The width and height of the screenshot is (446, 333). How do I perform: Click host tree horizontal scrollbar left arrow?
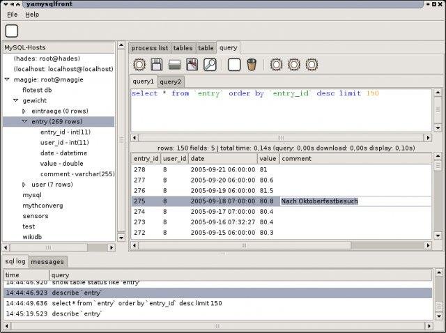click(x=6, y=248)
